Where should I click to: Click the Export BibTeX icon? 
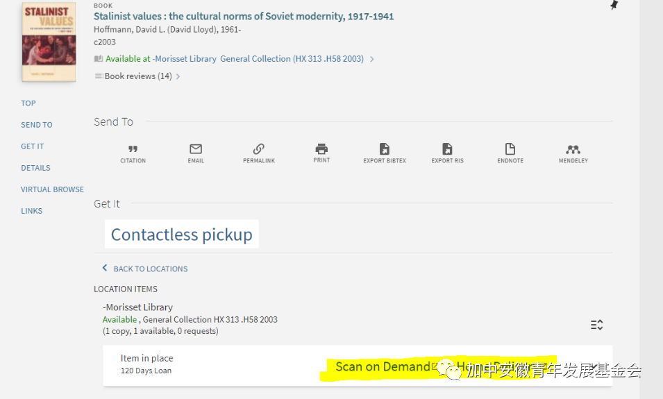pyautogui.click(x=385, y=149)
